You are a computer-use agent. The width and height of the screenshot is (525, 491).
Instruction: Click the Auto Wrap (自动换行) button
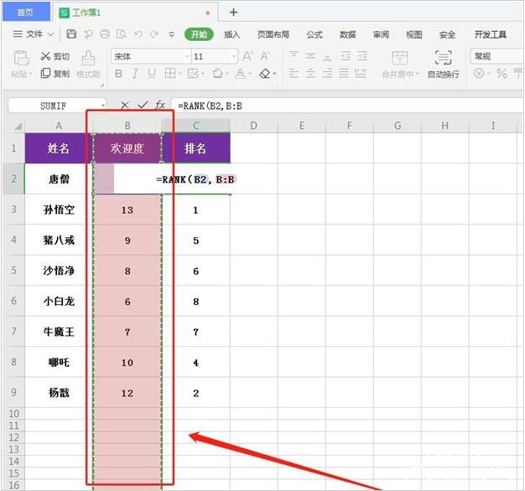443,65
